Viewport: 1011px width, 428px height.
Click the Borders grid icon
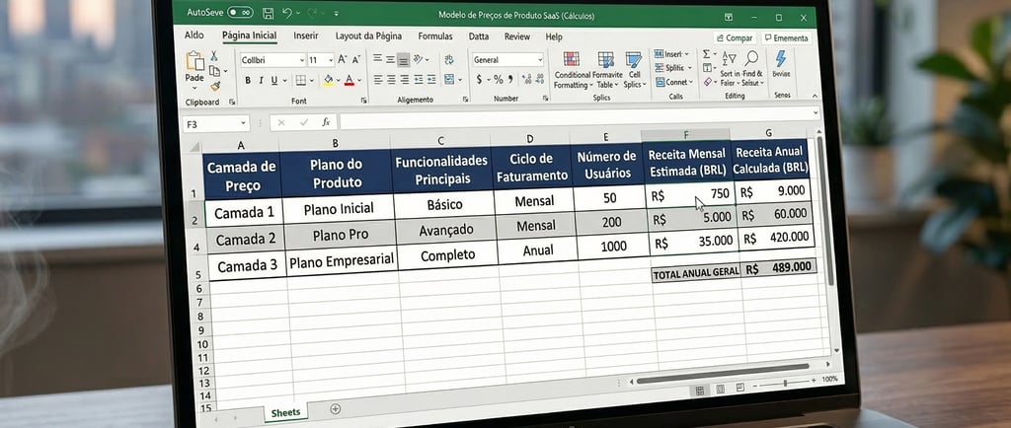point(300,81)
